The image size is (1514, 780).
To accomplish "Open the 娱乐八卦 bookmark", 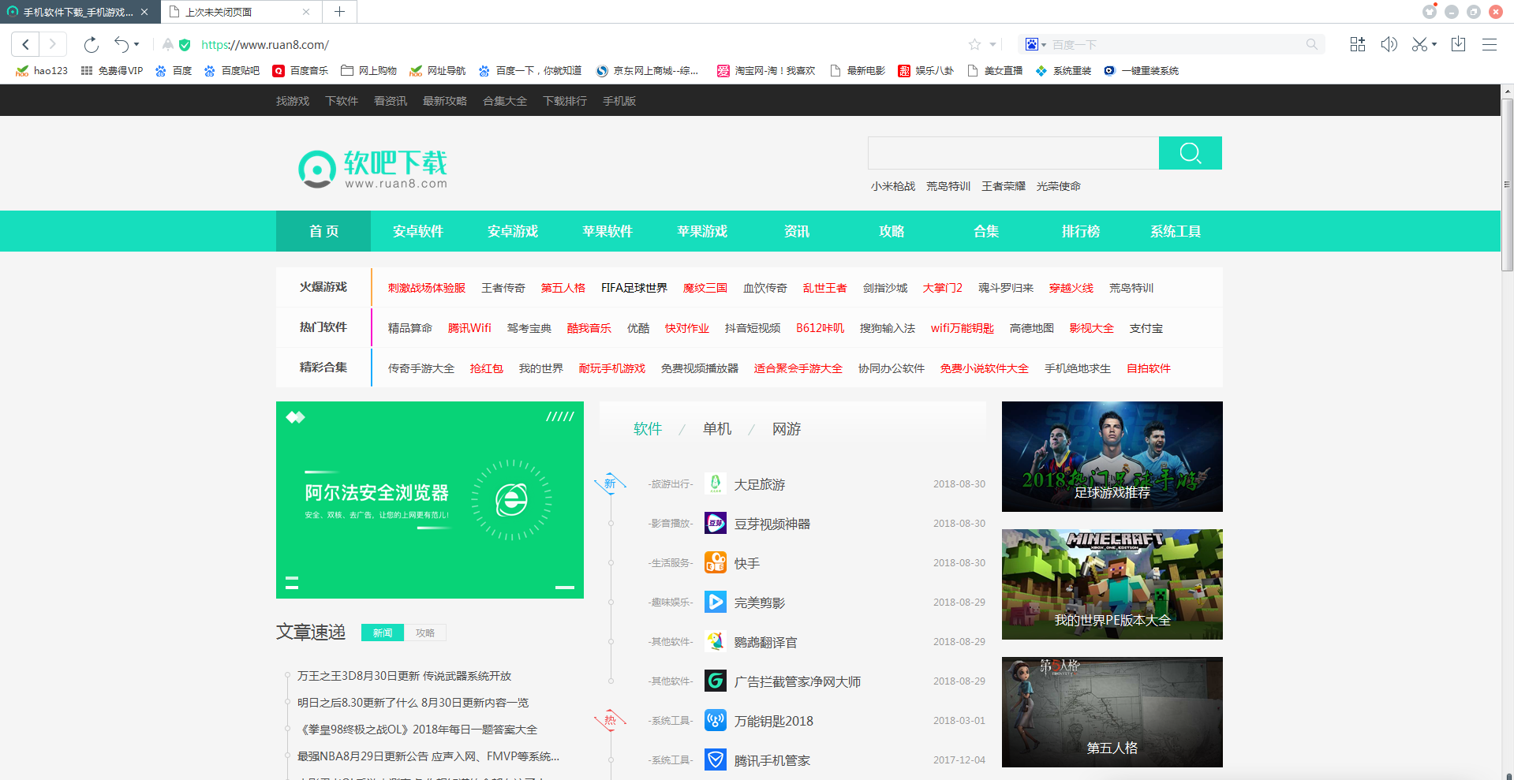I will click(x=925, y=71).
